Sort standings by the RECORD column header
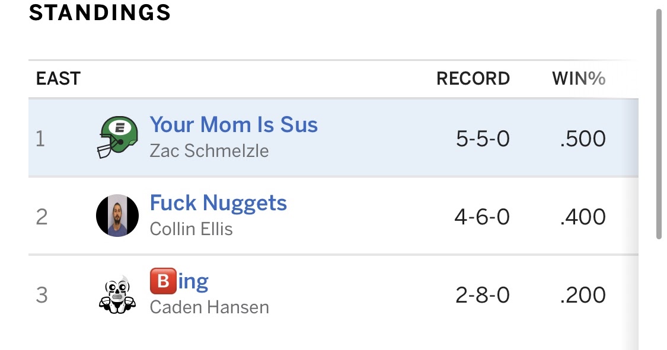 [x=474, y=78]
